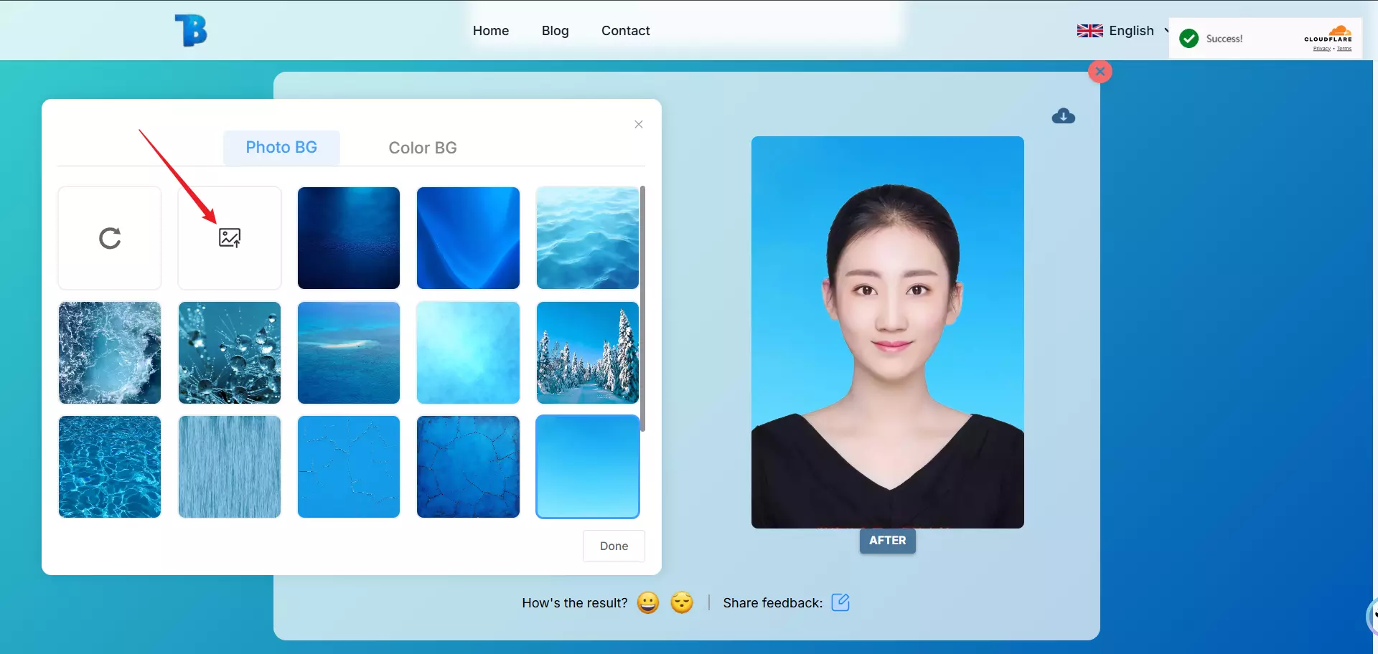Select the splashing water swirl background
The height and width of the screenshot is (654, 1378).
(x=110, y=353)
